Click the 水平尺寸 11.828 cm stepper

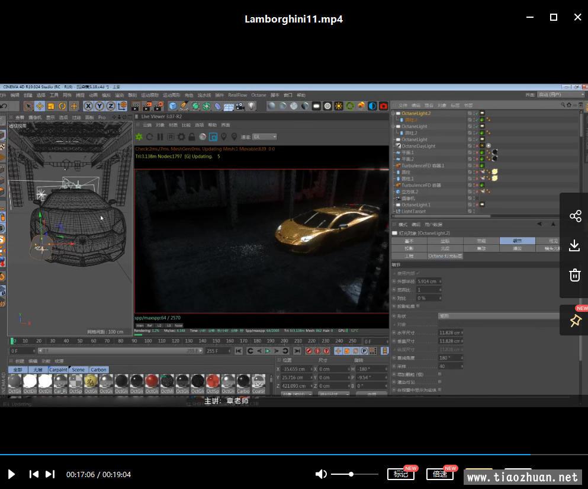[462, 333]
